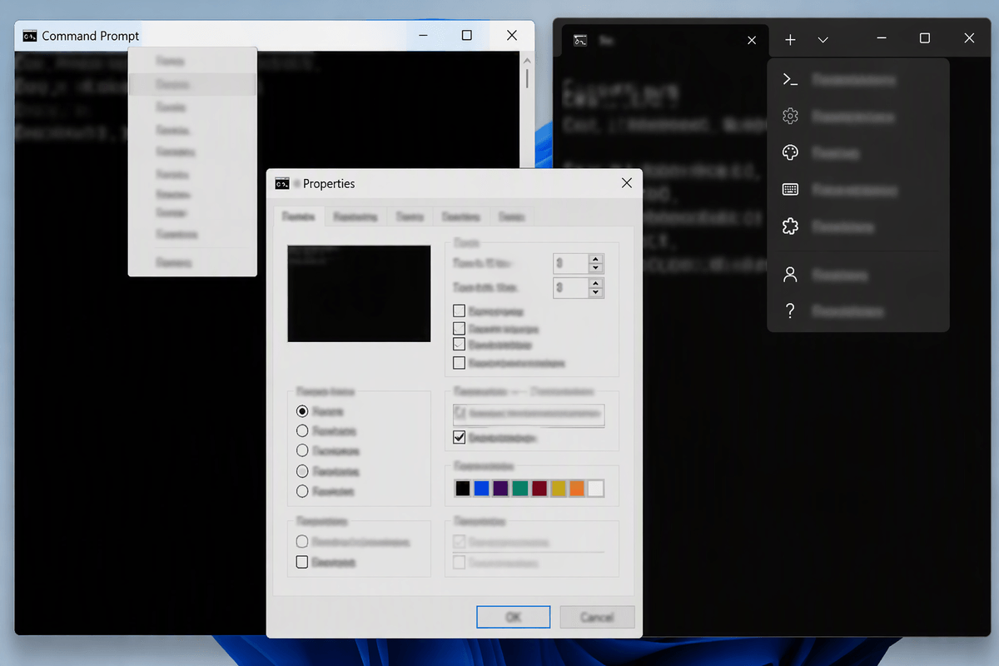Open the terminal prompt icon entry in Terminal's dropdown

pyautogui.click(x=858, y=80)
